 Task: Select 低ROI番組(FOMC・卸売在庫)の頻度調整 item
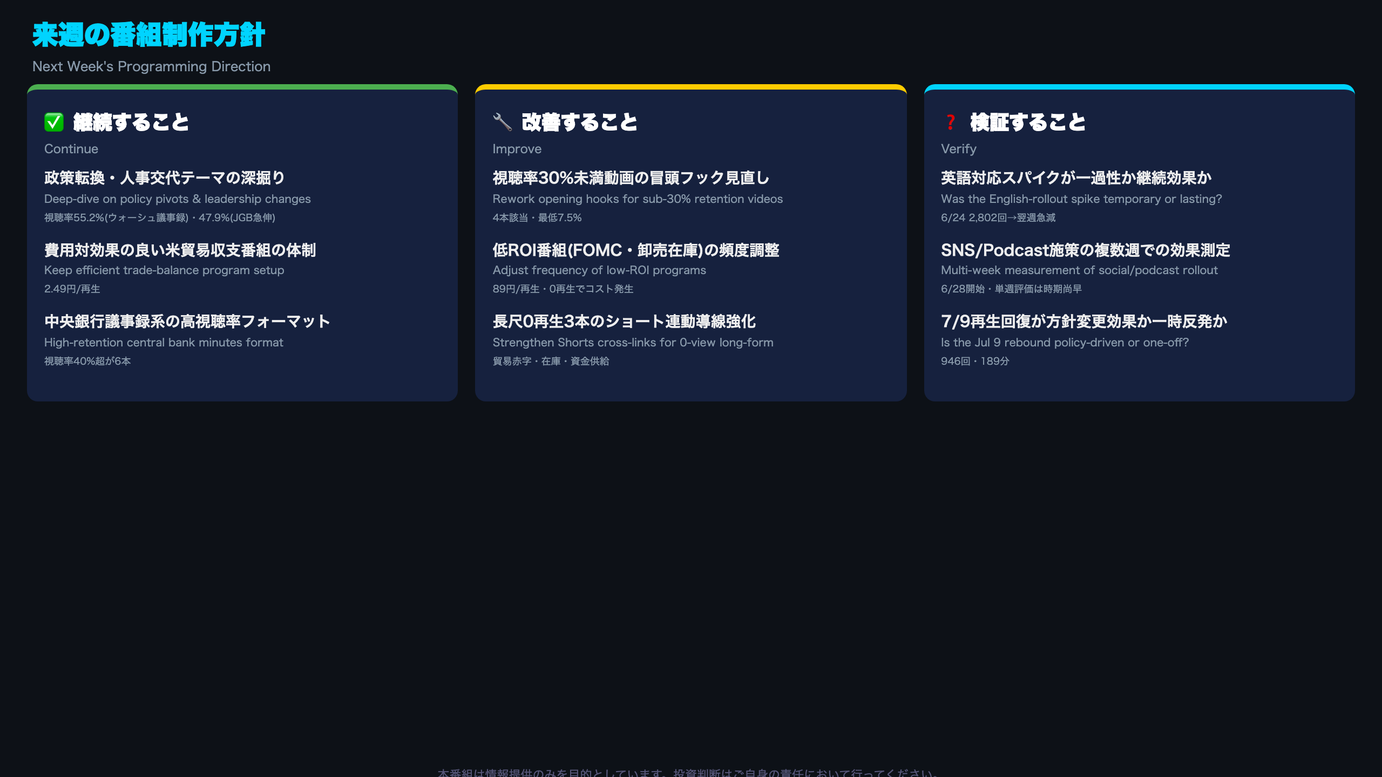coord(636,250)
